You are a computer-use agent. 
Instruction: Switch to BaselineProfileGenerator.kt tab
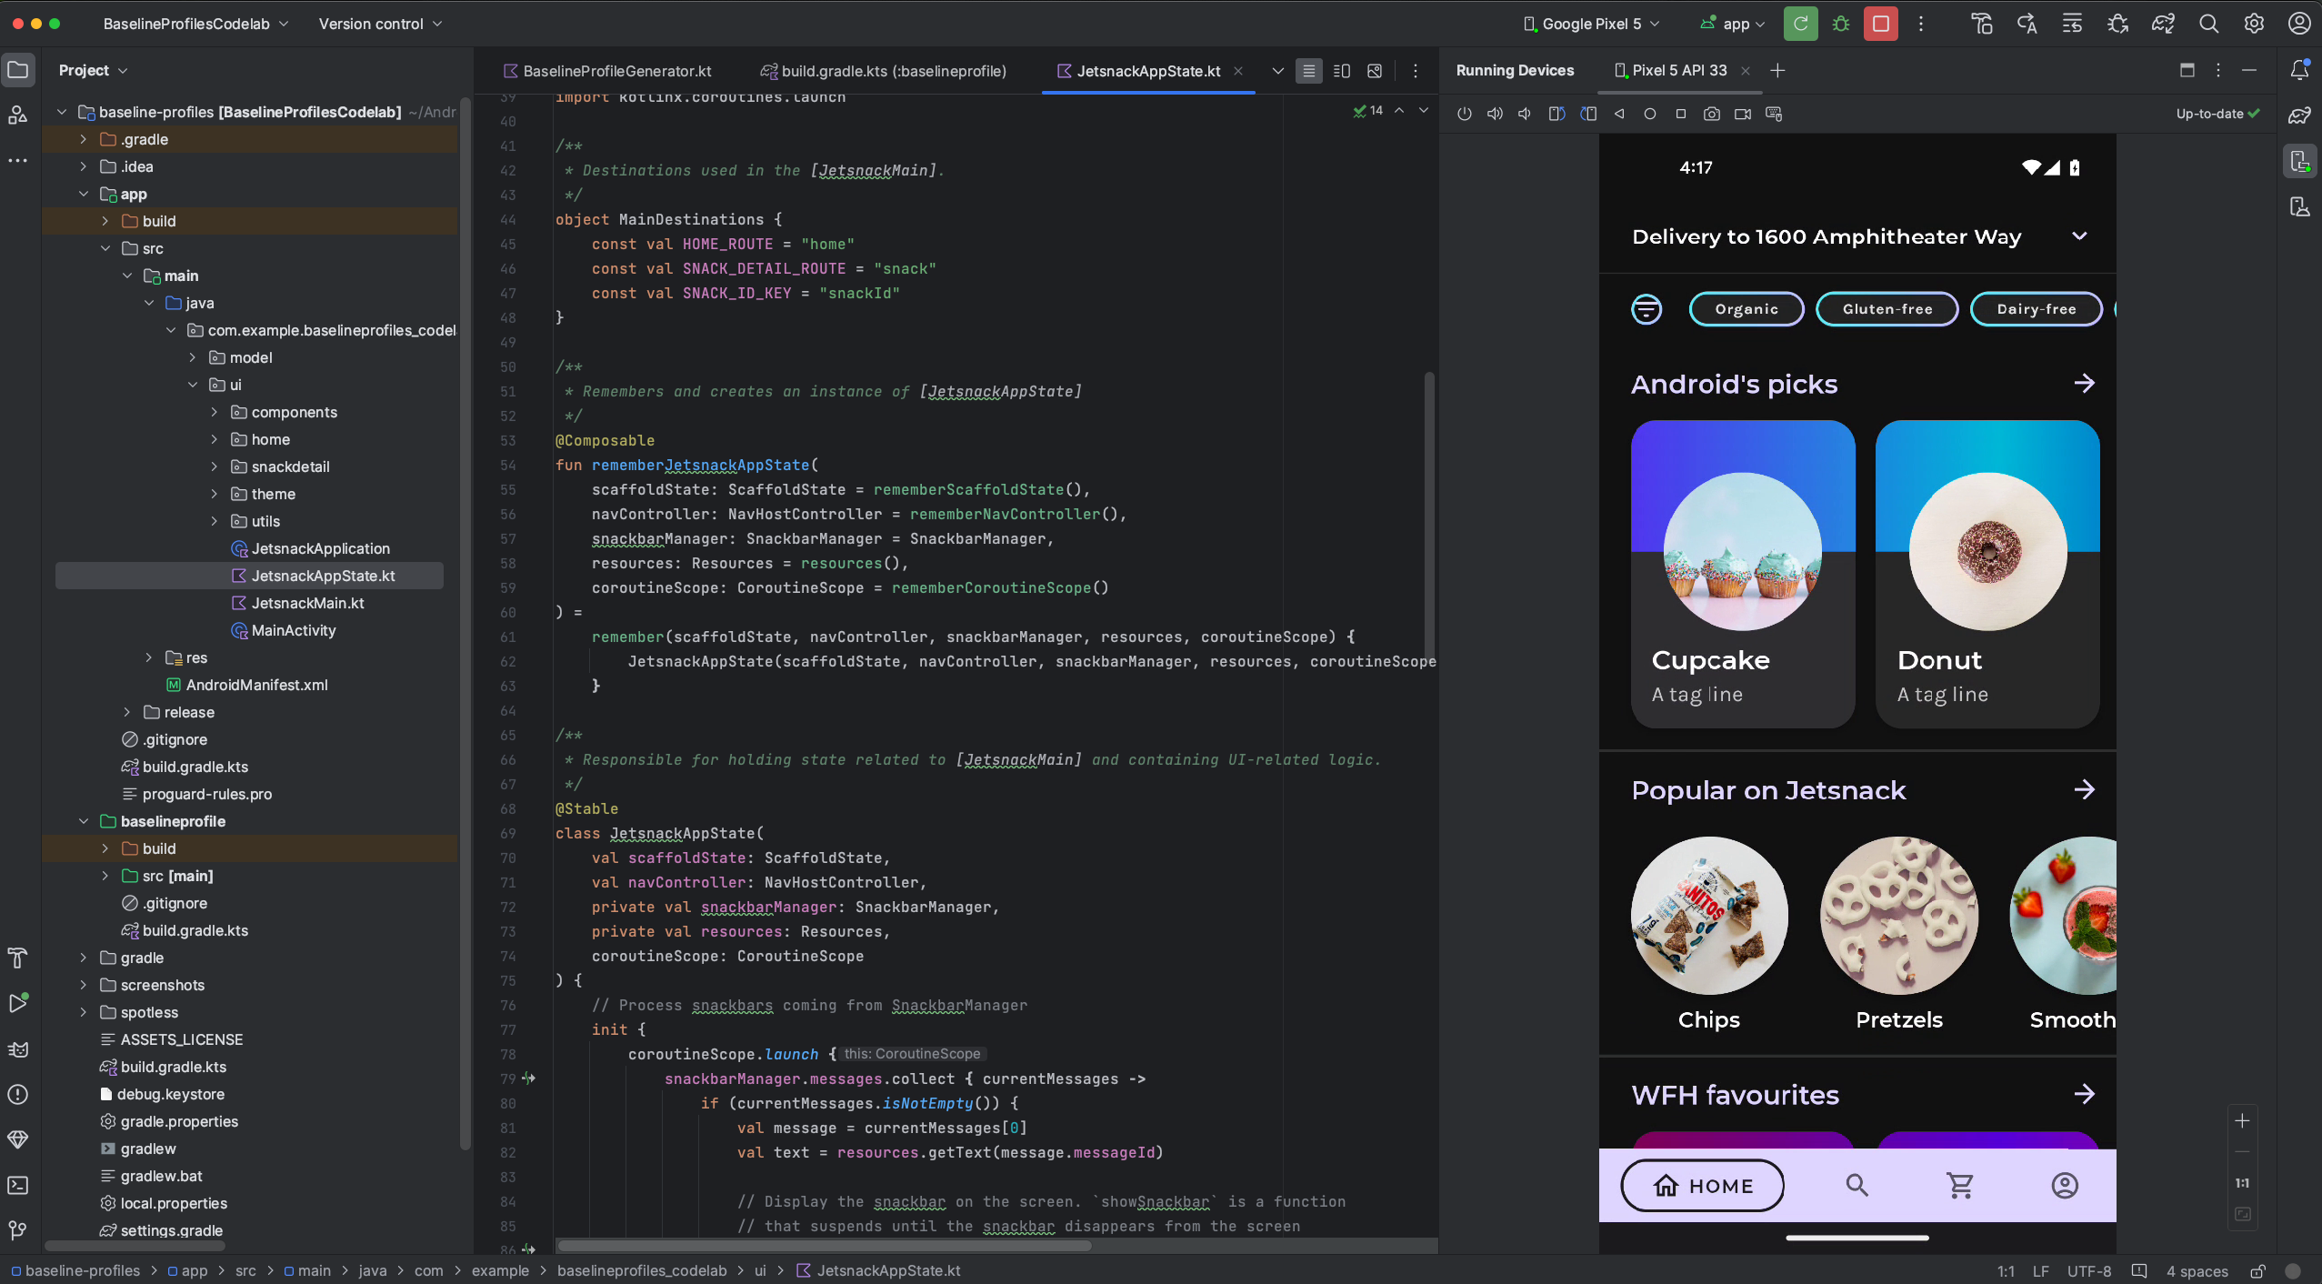[x=615, y=71]
